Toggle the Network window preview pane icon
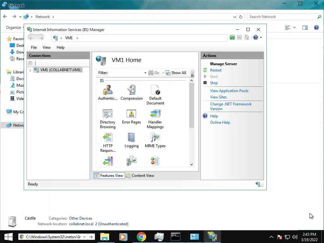324x243 pixels. pos(305,28)
